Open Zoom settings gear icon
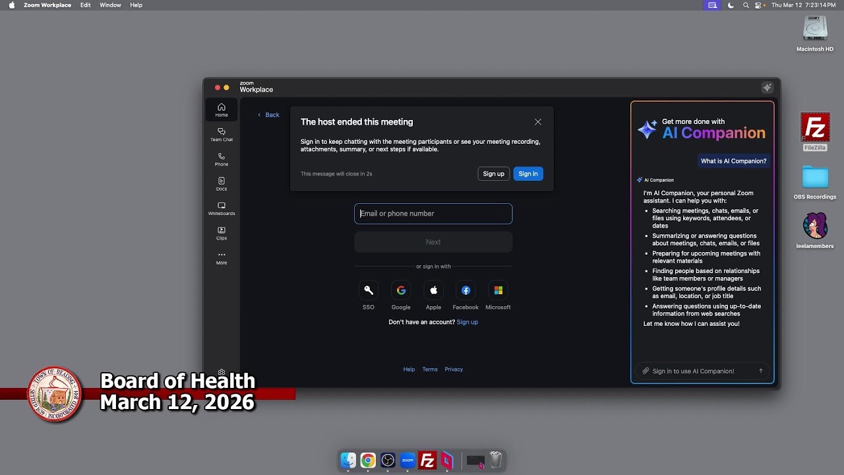The image size is (844, 475). pos(222,372)
